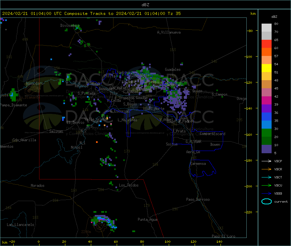The width and height of the screenshot is (291, 246).
Task: Click the white VBCP arrow legend icon
Action: (x=266, y=161)
